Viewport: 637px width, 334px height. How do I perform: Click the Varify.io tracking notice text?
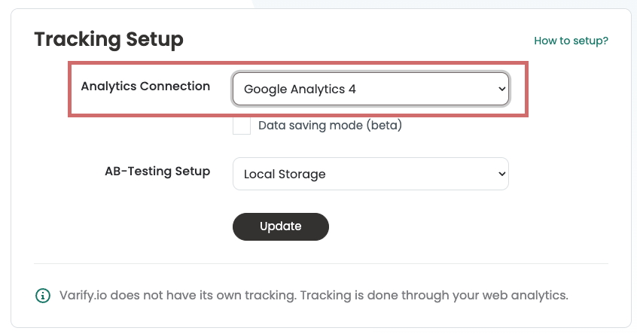tap(314, 296)
